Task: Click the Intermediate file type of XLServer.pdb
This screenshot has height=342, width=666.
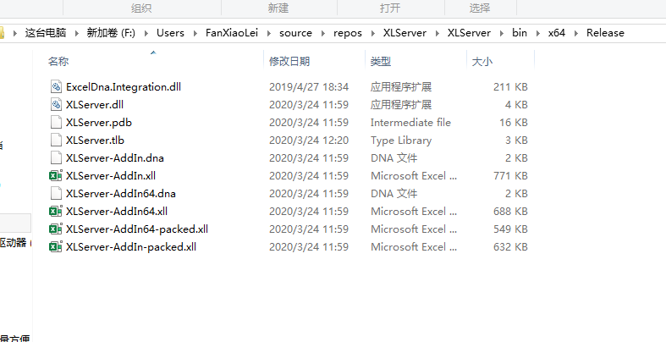Action: tap(410, 123)
